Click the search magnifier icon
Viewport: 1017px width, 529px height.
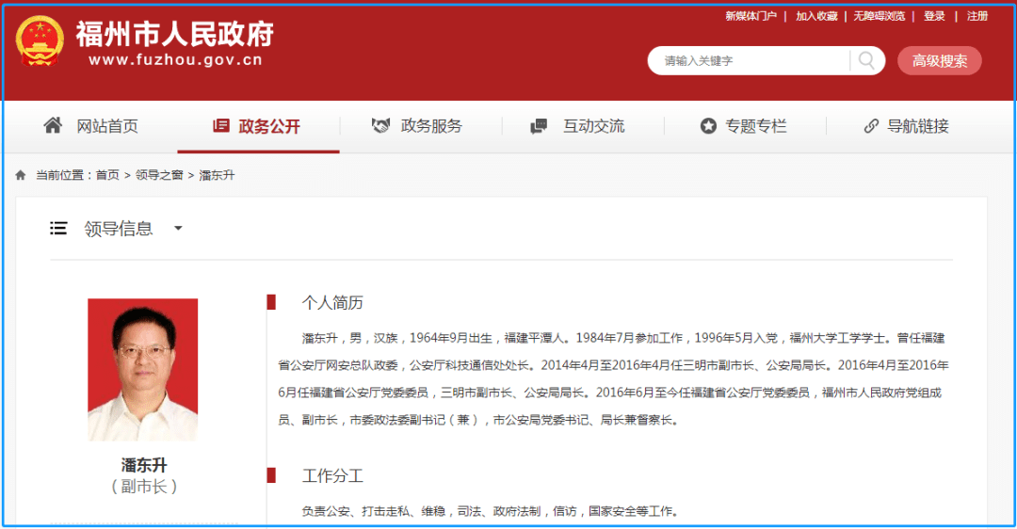tap(866, 60)
